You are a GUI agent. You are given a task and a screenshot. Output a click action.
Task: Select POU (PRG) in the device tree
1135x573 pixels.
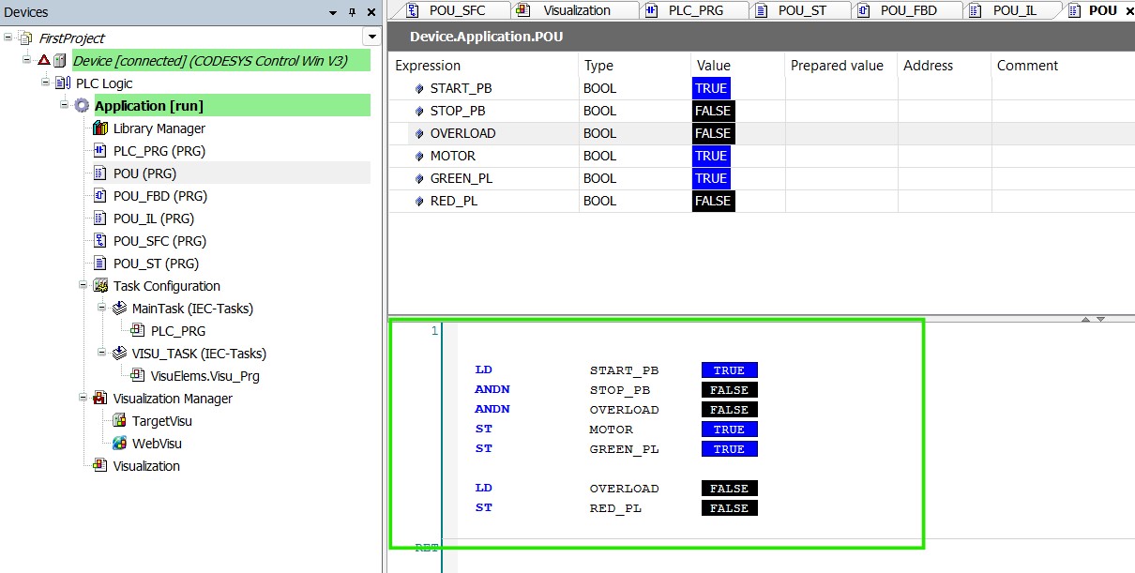144,173
